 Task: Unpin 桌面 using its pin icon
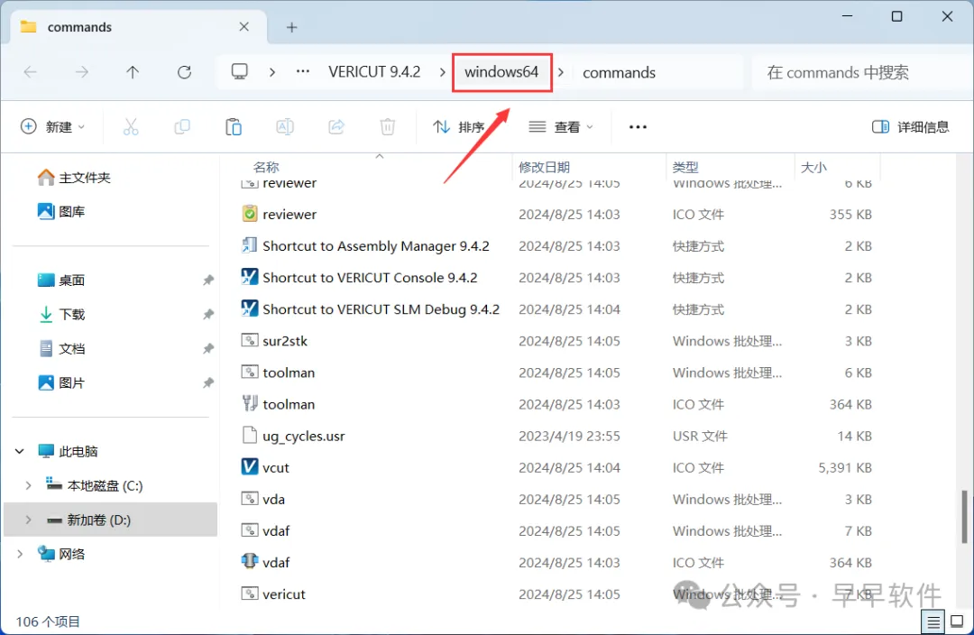(208, 281)
